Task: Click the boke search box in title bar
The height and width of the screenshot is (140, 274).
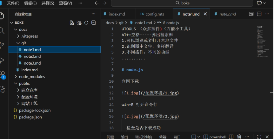Action: [182, 3]
